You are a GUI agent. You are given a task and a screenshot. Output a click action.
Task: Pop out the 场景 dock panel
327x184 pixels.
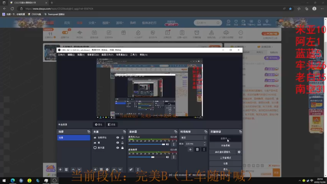pos(89,132)
